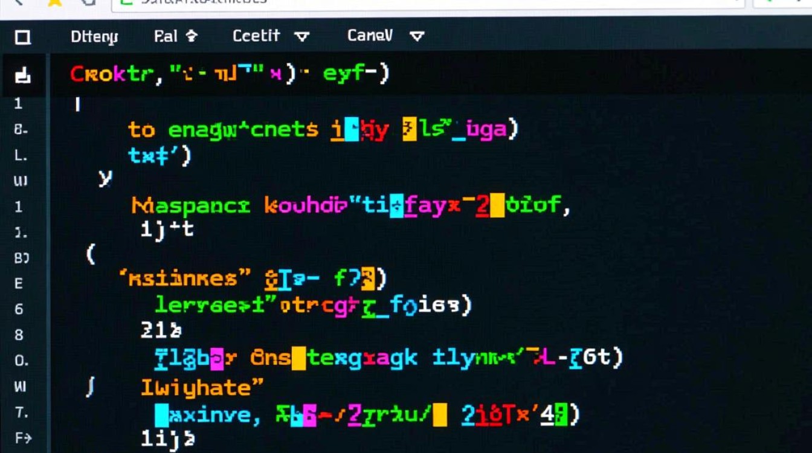Viewport: 812px width, 453px height.
Task: Open the CaneV dropdown arrow
Action: point(417,36)
